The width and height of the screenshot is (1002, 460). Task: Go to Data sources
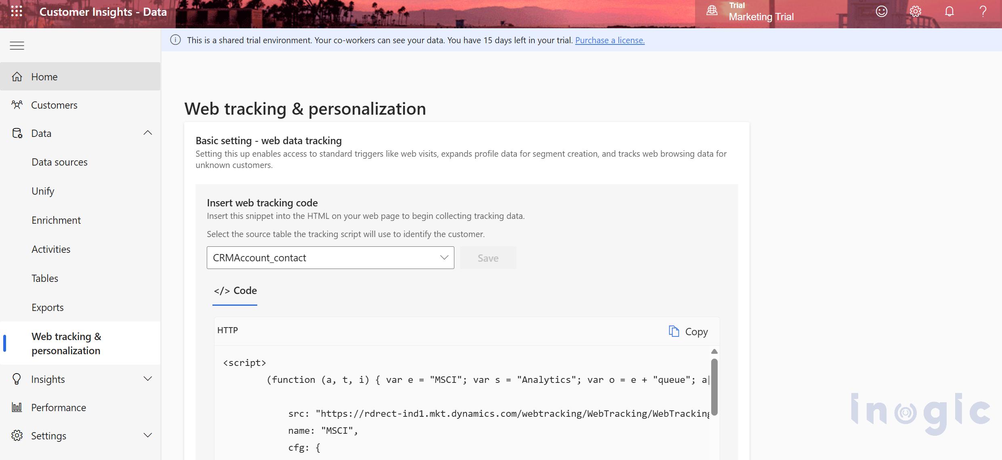[x=59, y=162]
